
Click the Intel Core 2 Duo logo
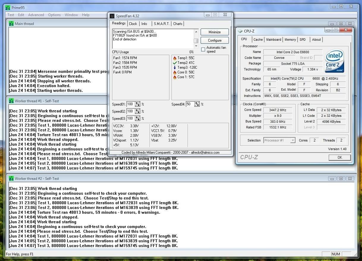click(335, 61)
